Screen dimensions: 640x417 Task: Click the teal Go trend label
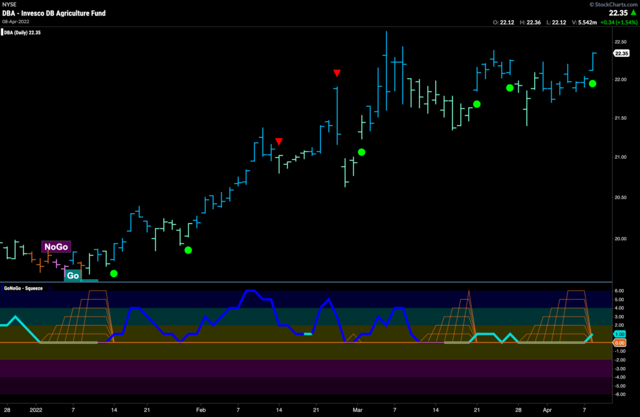click(72, 275)
